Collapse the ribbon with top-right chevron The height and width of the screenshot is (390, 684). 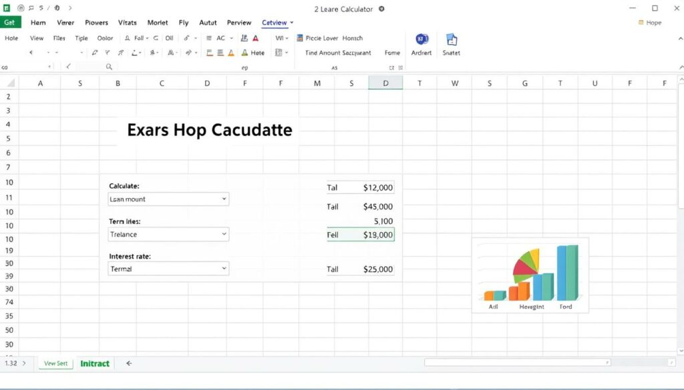[x=680, y=38]
